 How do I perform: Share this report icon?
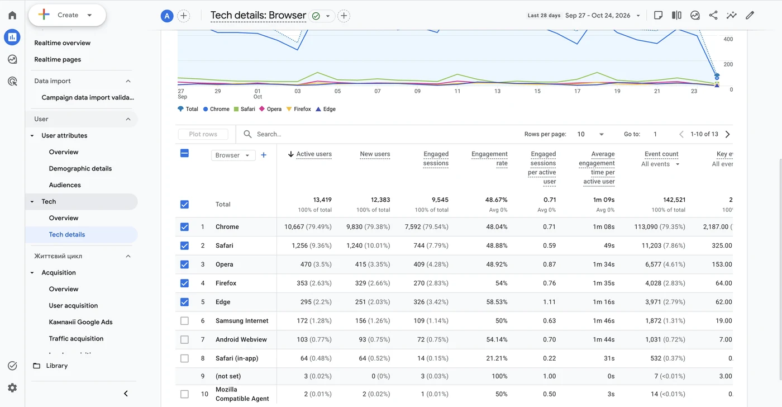pyautogui.click(x=713, y=15)
